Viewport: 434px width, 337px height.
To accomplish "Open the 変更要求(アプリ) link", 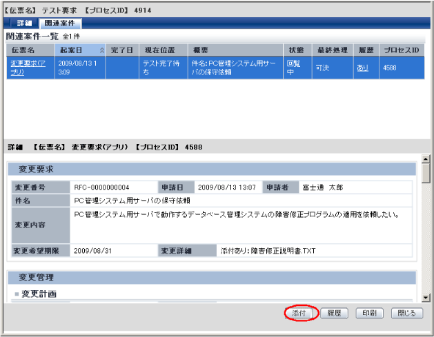I will coord(28,68).
